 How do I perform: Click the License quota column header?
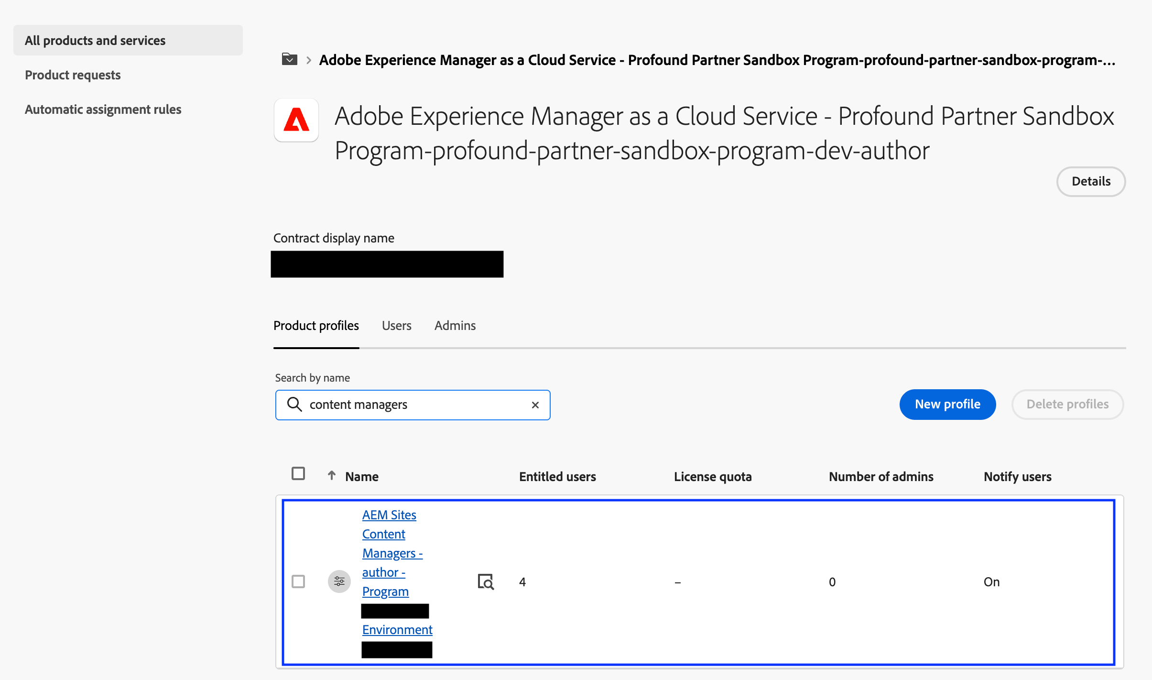pos(713,476)
